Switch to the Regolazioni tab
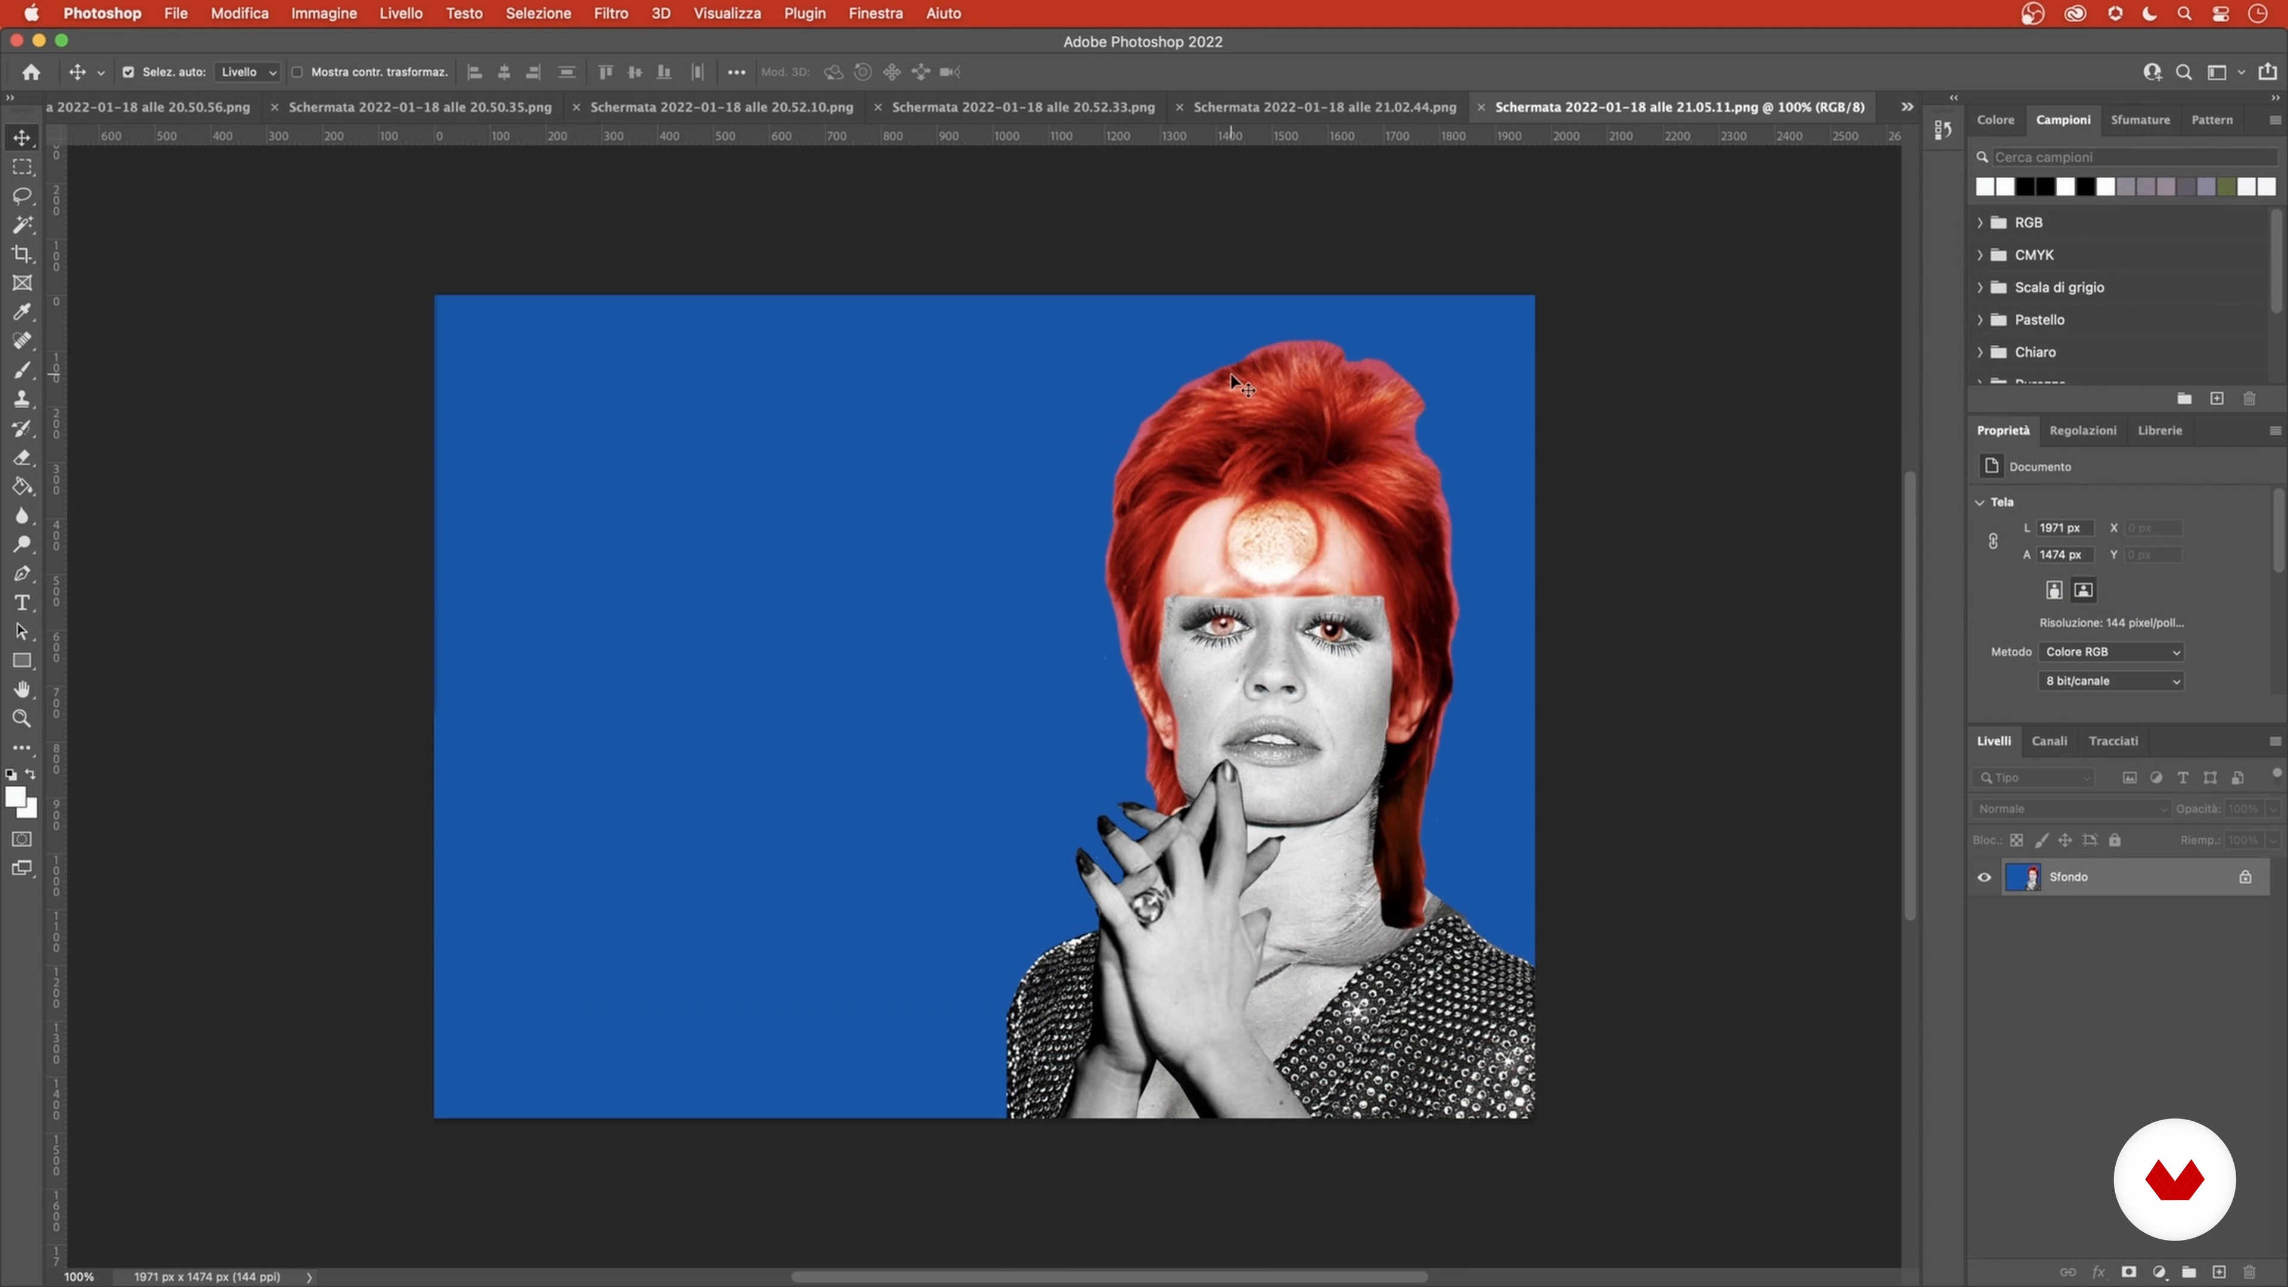Viewport: 2288px width, 1287px height. [2083, 430]
